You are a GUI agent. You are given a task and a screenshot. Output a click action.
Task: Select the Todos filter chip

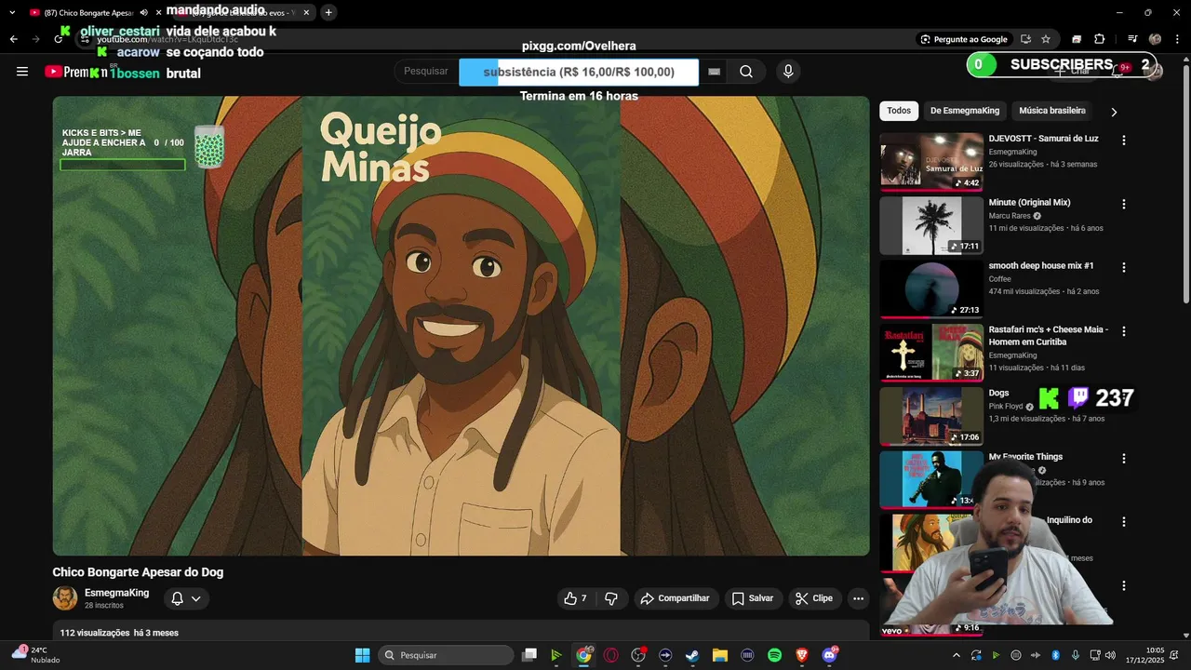(899, 111)
